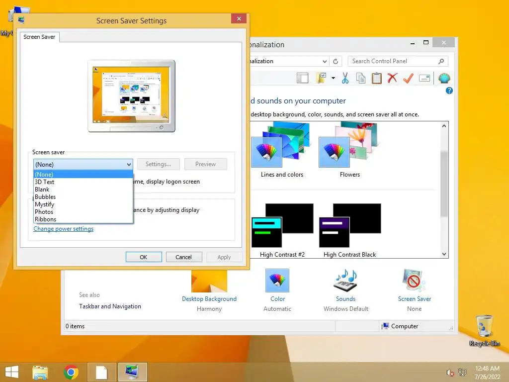Choose Ribbons screen saver
The height and width of the screenshot is (382, 509).
(x=84, y=219)
